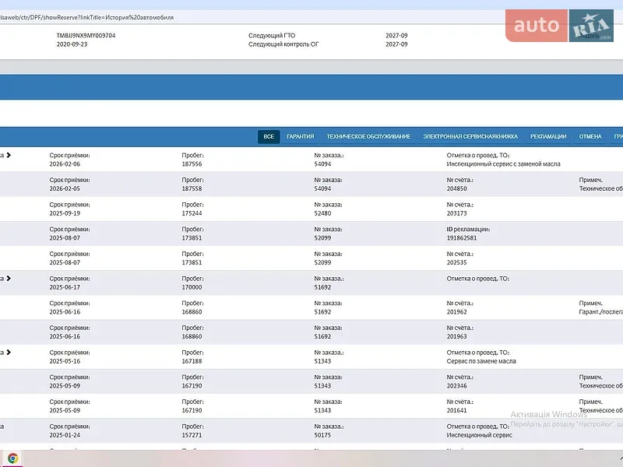
Task: Click the browser address bar URL
Action: [86, 17]
